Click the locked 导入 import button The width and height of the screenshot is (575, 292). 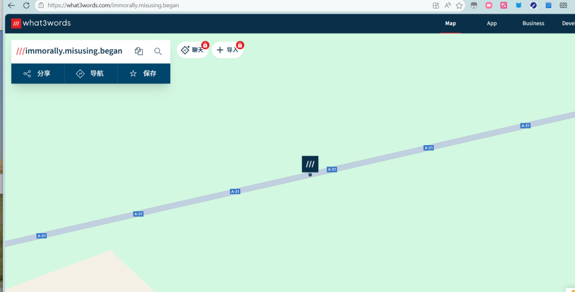227,50
